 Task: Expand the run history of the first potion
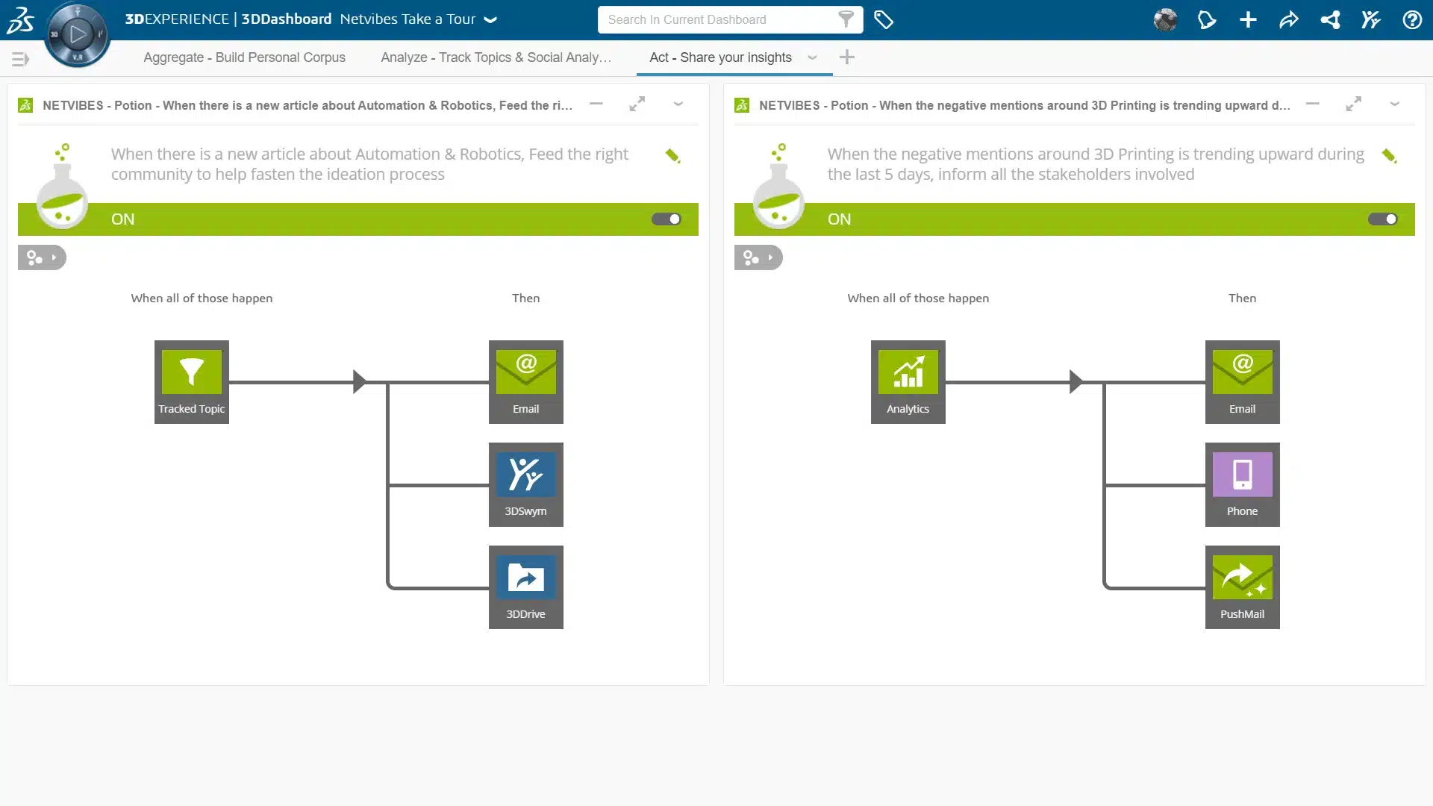pos(42,257)
